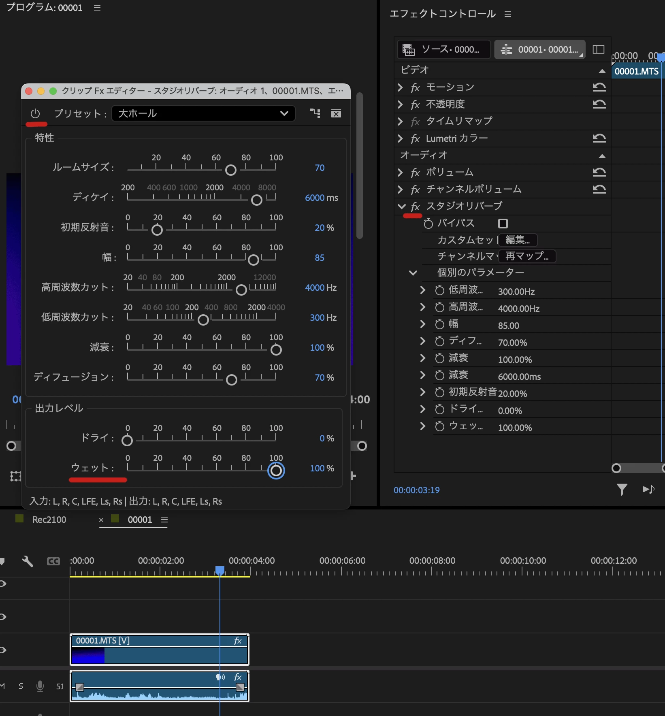Click the 再マップ... channel map button
Image resolution: width=665 pixels, height=716 pixels.
pyautogui.click(x=527, y=256)
